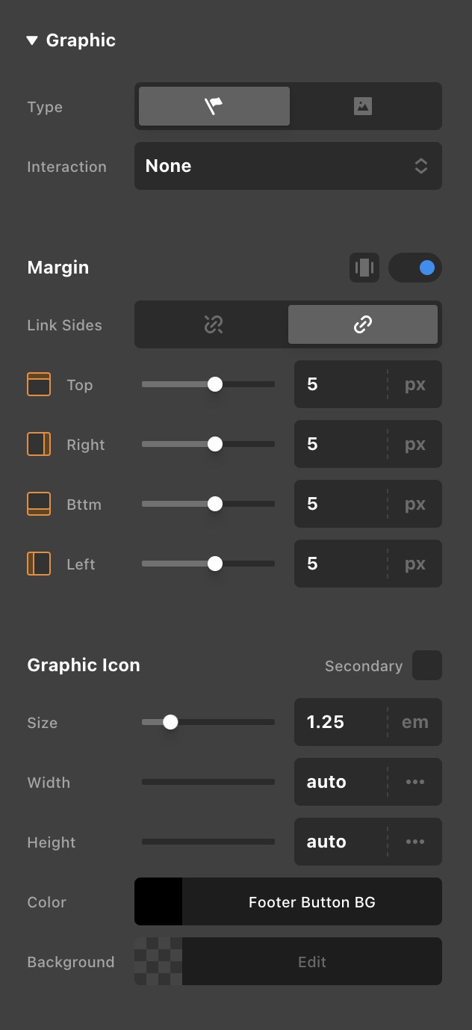Open the Interaction dropdown
The width and height of the screenshot is (472, 1030).
pos(288,166)
